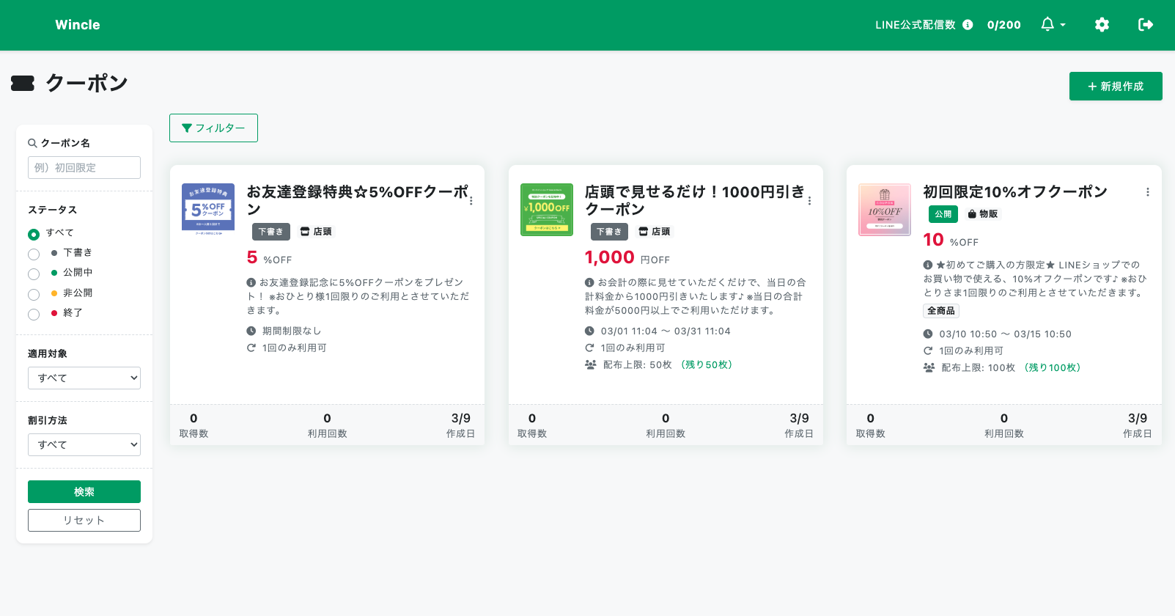Select the 公開中 status radio button

click(34, 274)
